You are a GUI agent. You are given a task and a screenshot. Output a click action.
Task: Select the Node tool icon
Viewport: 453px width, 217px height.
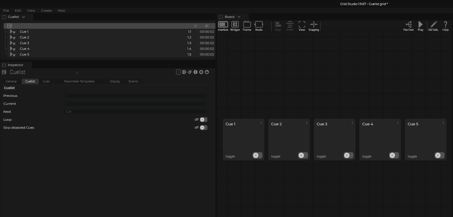click(259, 26)
